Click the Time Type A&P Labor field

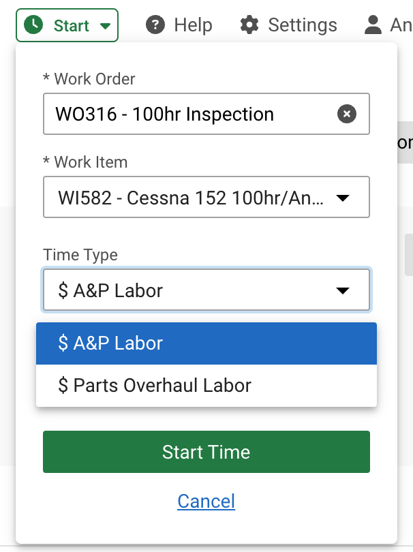tap(206, 290)
